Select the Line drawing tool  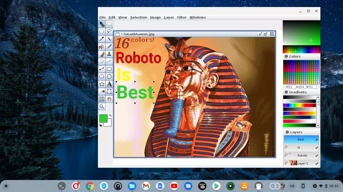(x=109, y=61)
